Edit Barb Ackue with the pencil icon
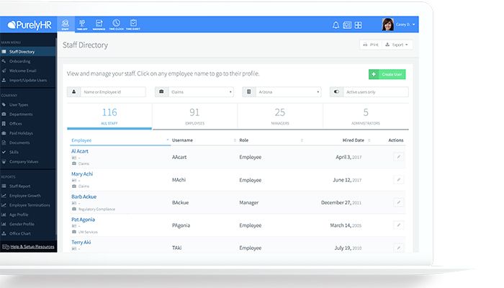This screenshot has width=504, height=288. coord(399,202)
